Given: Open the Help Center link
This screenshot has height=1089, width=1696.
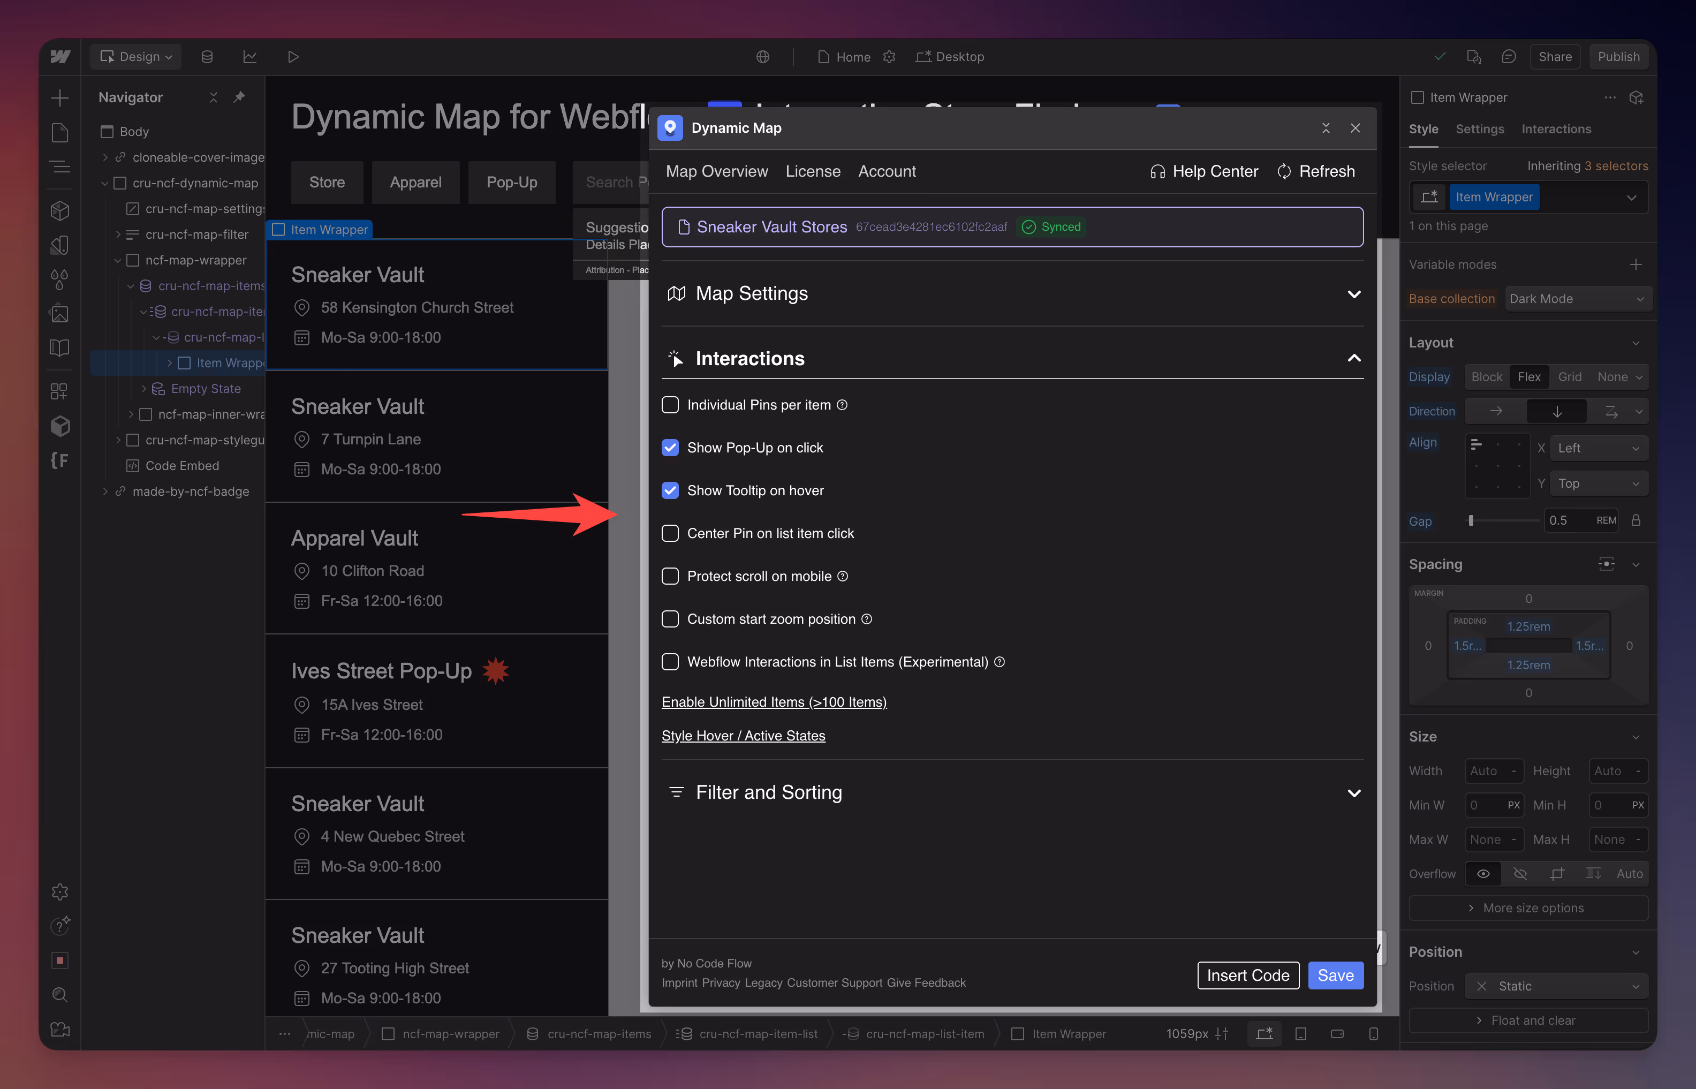Looking at the screenshot, I should (x=1204, y=171).
